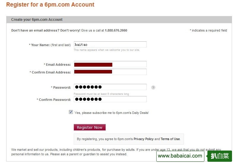
Task: Focus the Your Name input field
Action: click(x=110, y=45)
